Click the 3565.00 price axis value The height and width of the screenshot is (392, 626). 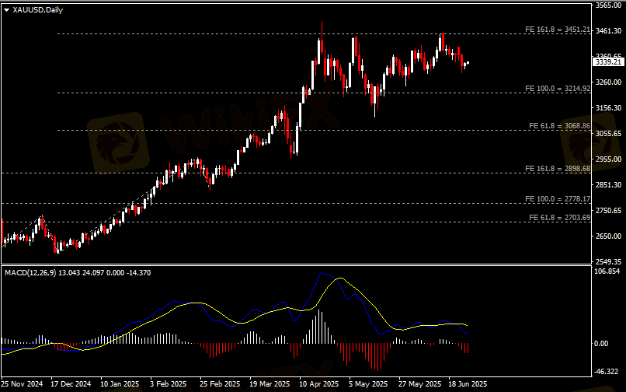(x=608, y=5)
